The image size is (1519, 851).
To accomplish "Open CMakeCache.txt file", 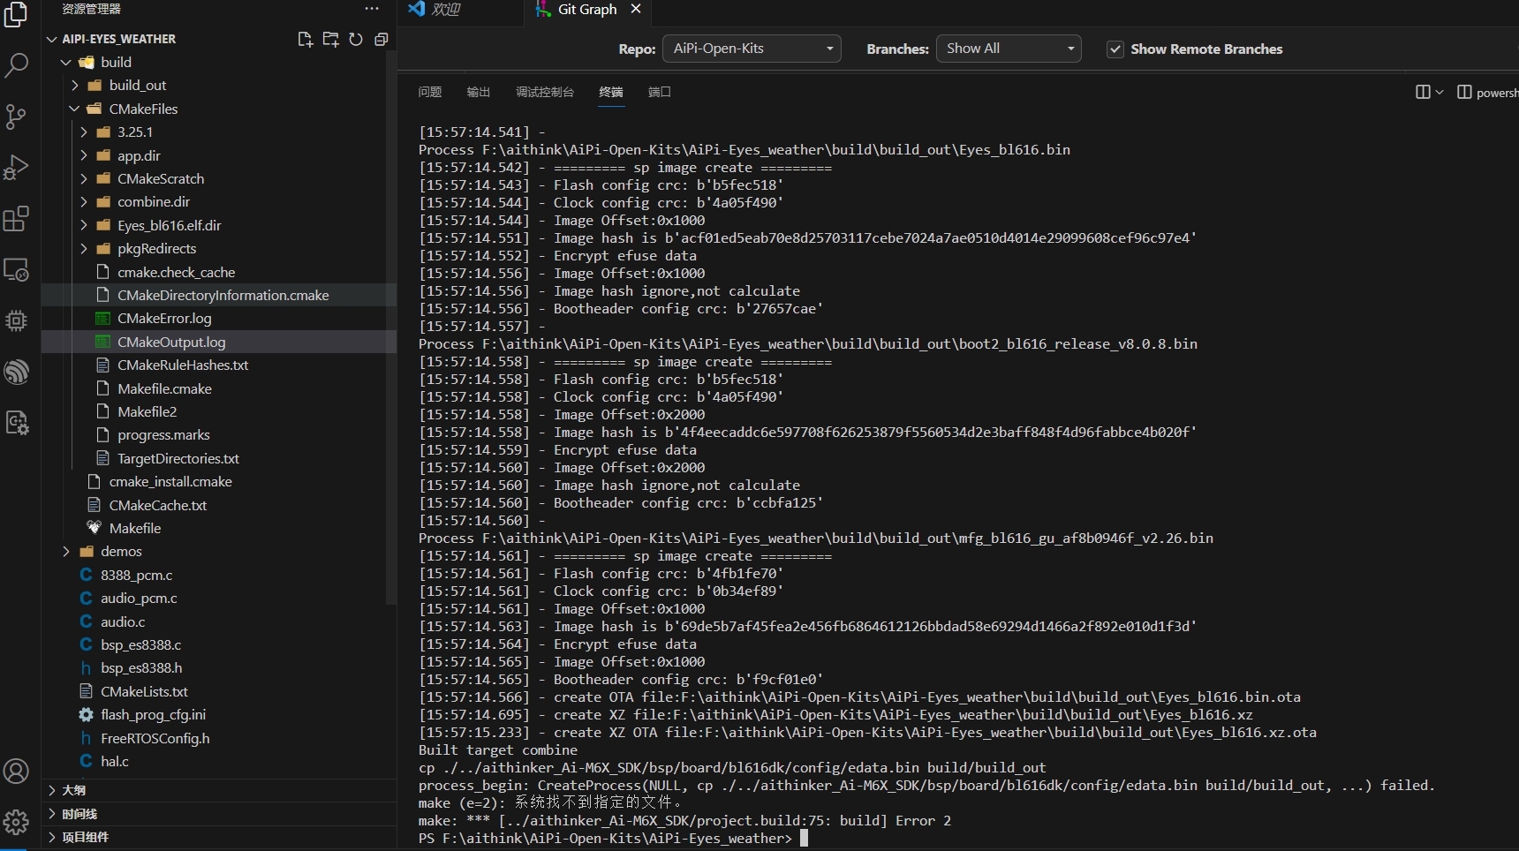I will 157,505.
